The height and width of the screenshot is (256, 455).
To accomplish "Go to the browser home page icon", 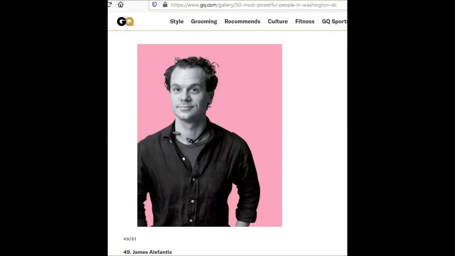I will [x=121, y=5].
